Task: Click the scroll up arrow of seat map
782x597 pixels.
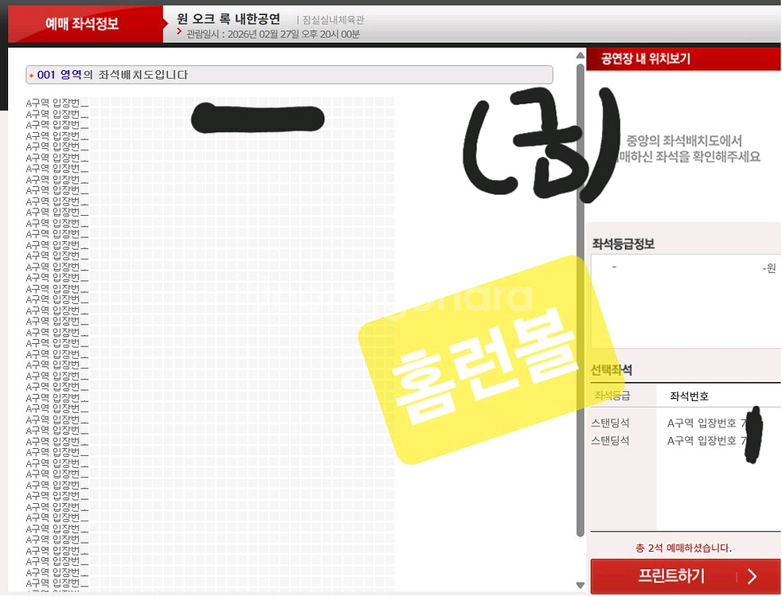Action: (x=580, y=56)
